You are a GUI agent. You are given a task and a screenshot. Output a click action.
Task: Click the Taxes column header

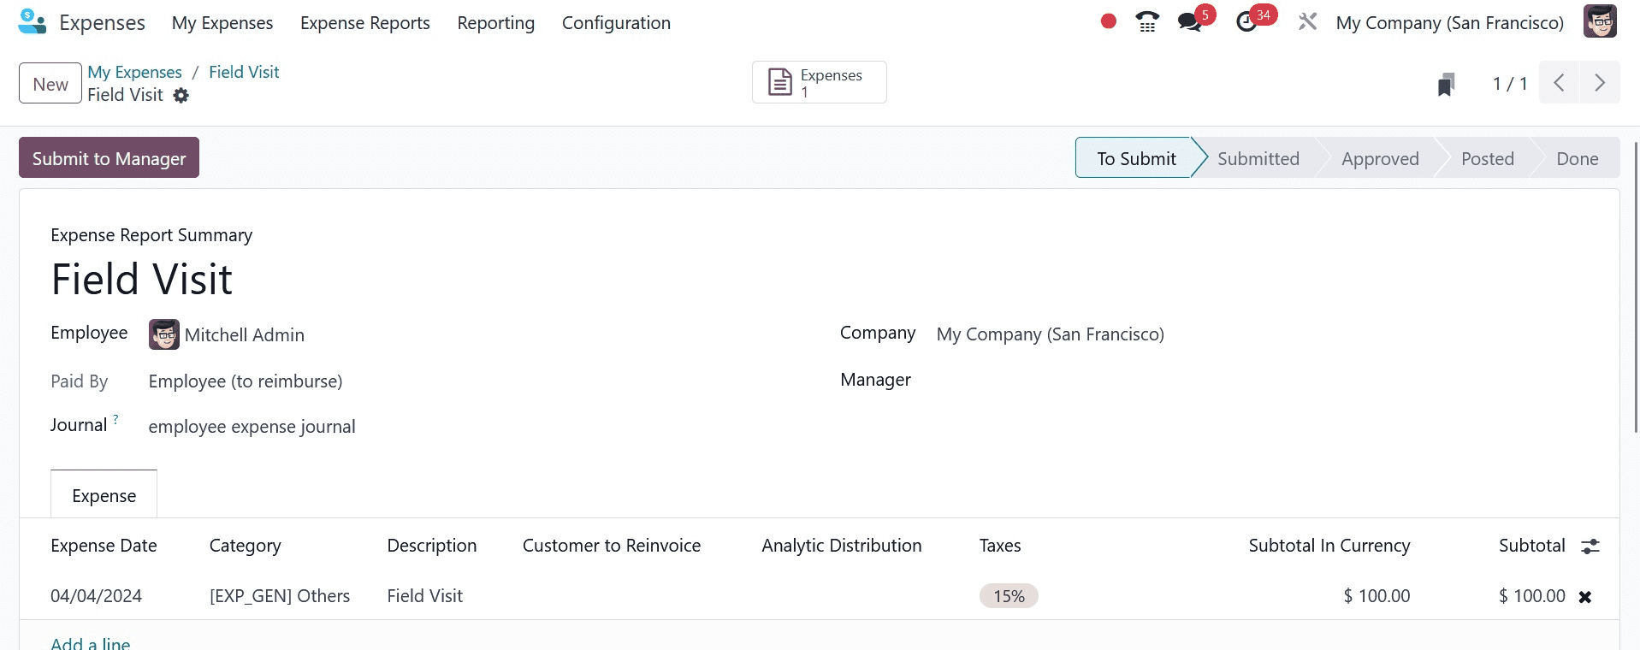pos(999,546)
